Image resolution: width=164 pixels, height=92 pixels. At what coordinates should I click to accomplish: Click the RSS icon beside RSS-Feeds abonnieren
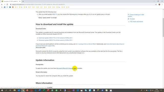point(129,22)
